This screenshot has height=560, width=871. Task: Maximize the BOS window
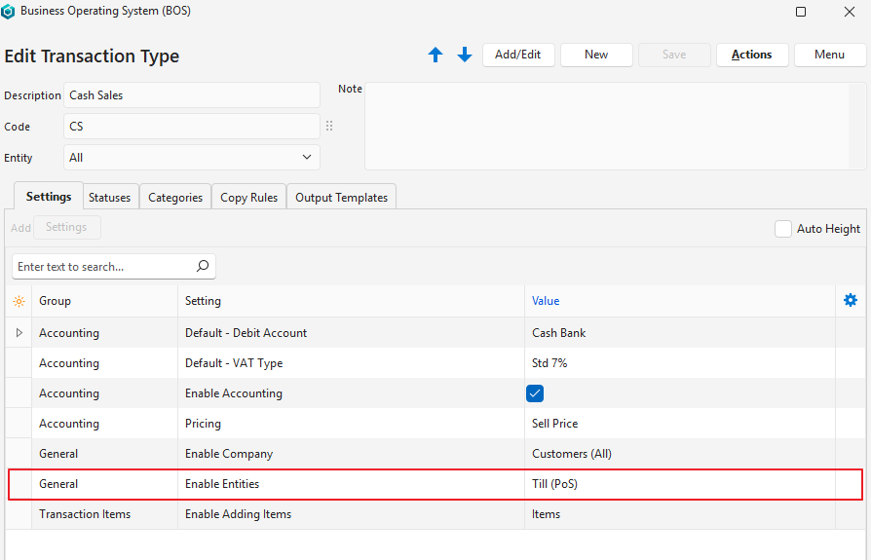801,12
